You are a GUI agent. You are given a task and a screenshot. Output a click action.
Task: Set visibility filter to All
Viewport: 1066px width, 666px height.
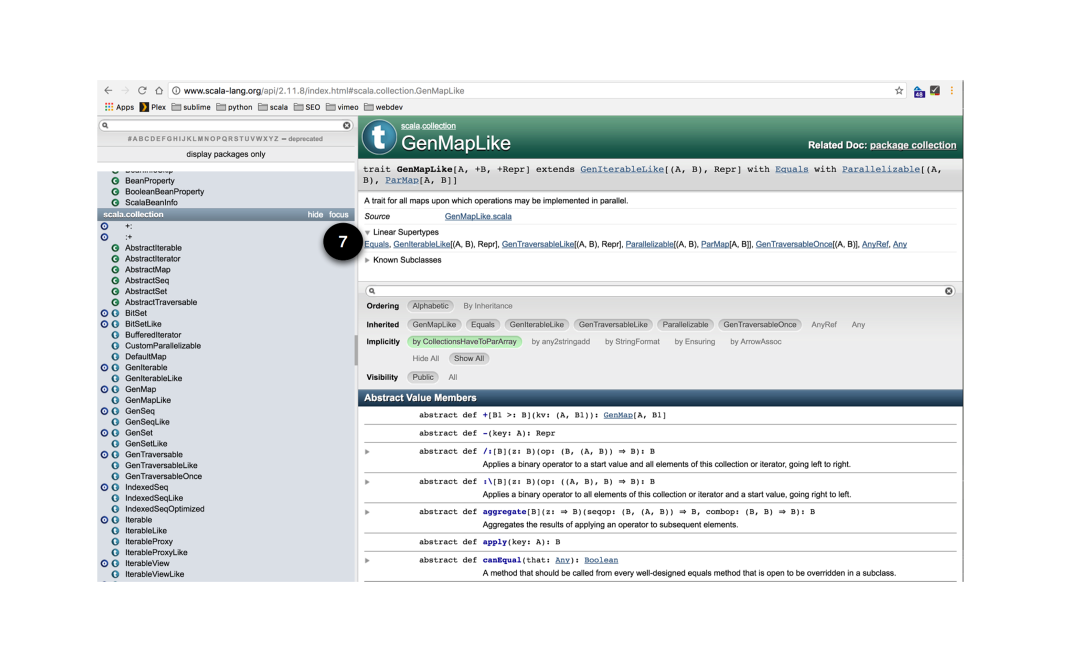click(452, 377)
